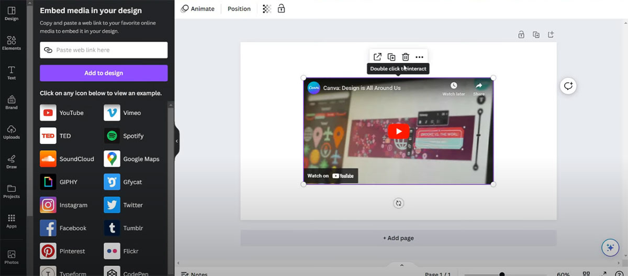Viewport: 628px width, 276px height.
Task: Click the zoom slider handle
Action: click(502, 274)
